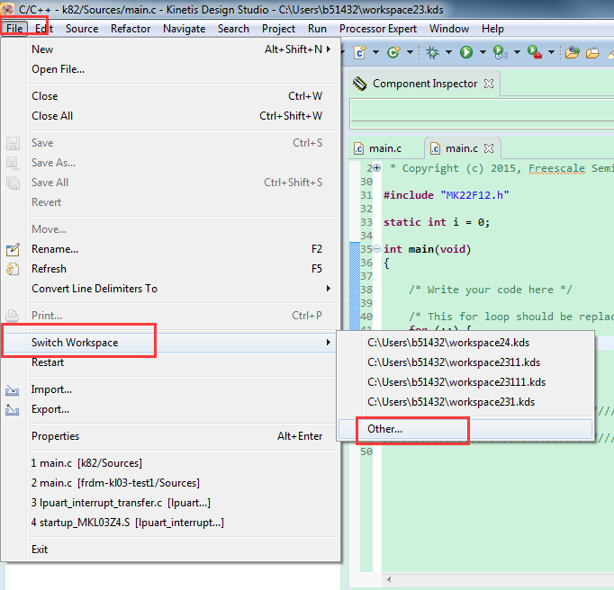Viewport: 614px width, 590px height.
Task: Open the Processor Expert menu
Action: click(x=378, y=29)
